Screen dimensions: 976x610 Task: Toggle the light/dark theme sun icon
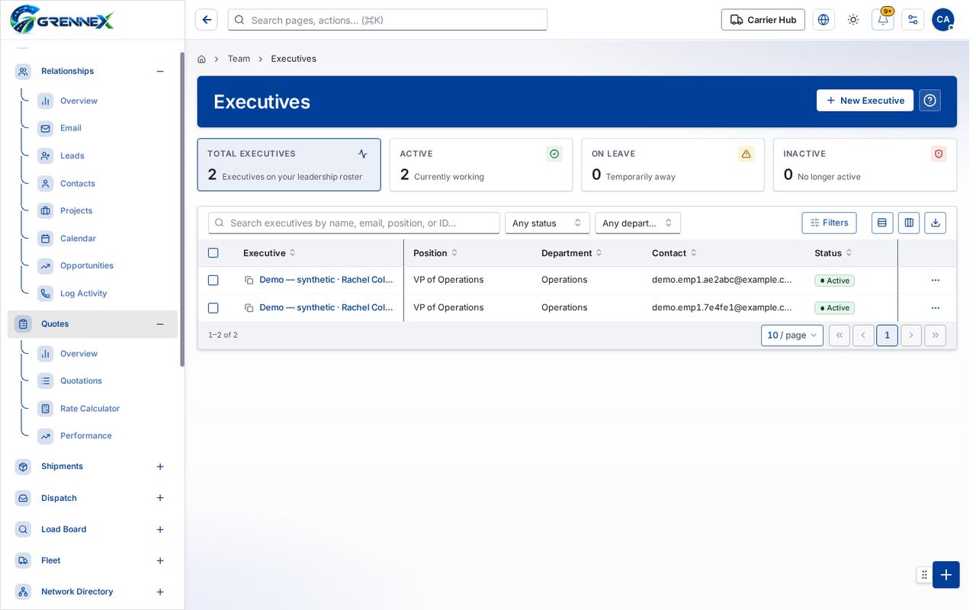tap(853, 20)
